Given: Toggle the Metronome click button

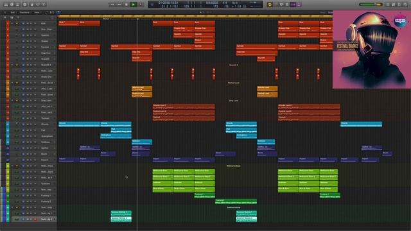Looking at the screenshot, I should pyautogui.click(x=299, y=4).
